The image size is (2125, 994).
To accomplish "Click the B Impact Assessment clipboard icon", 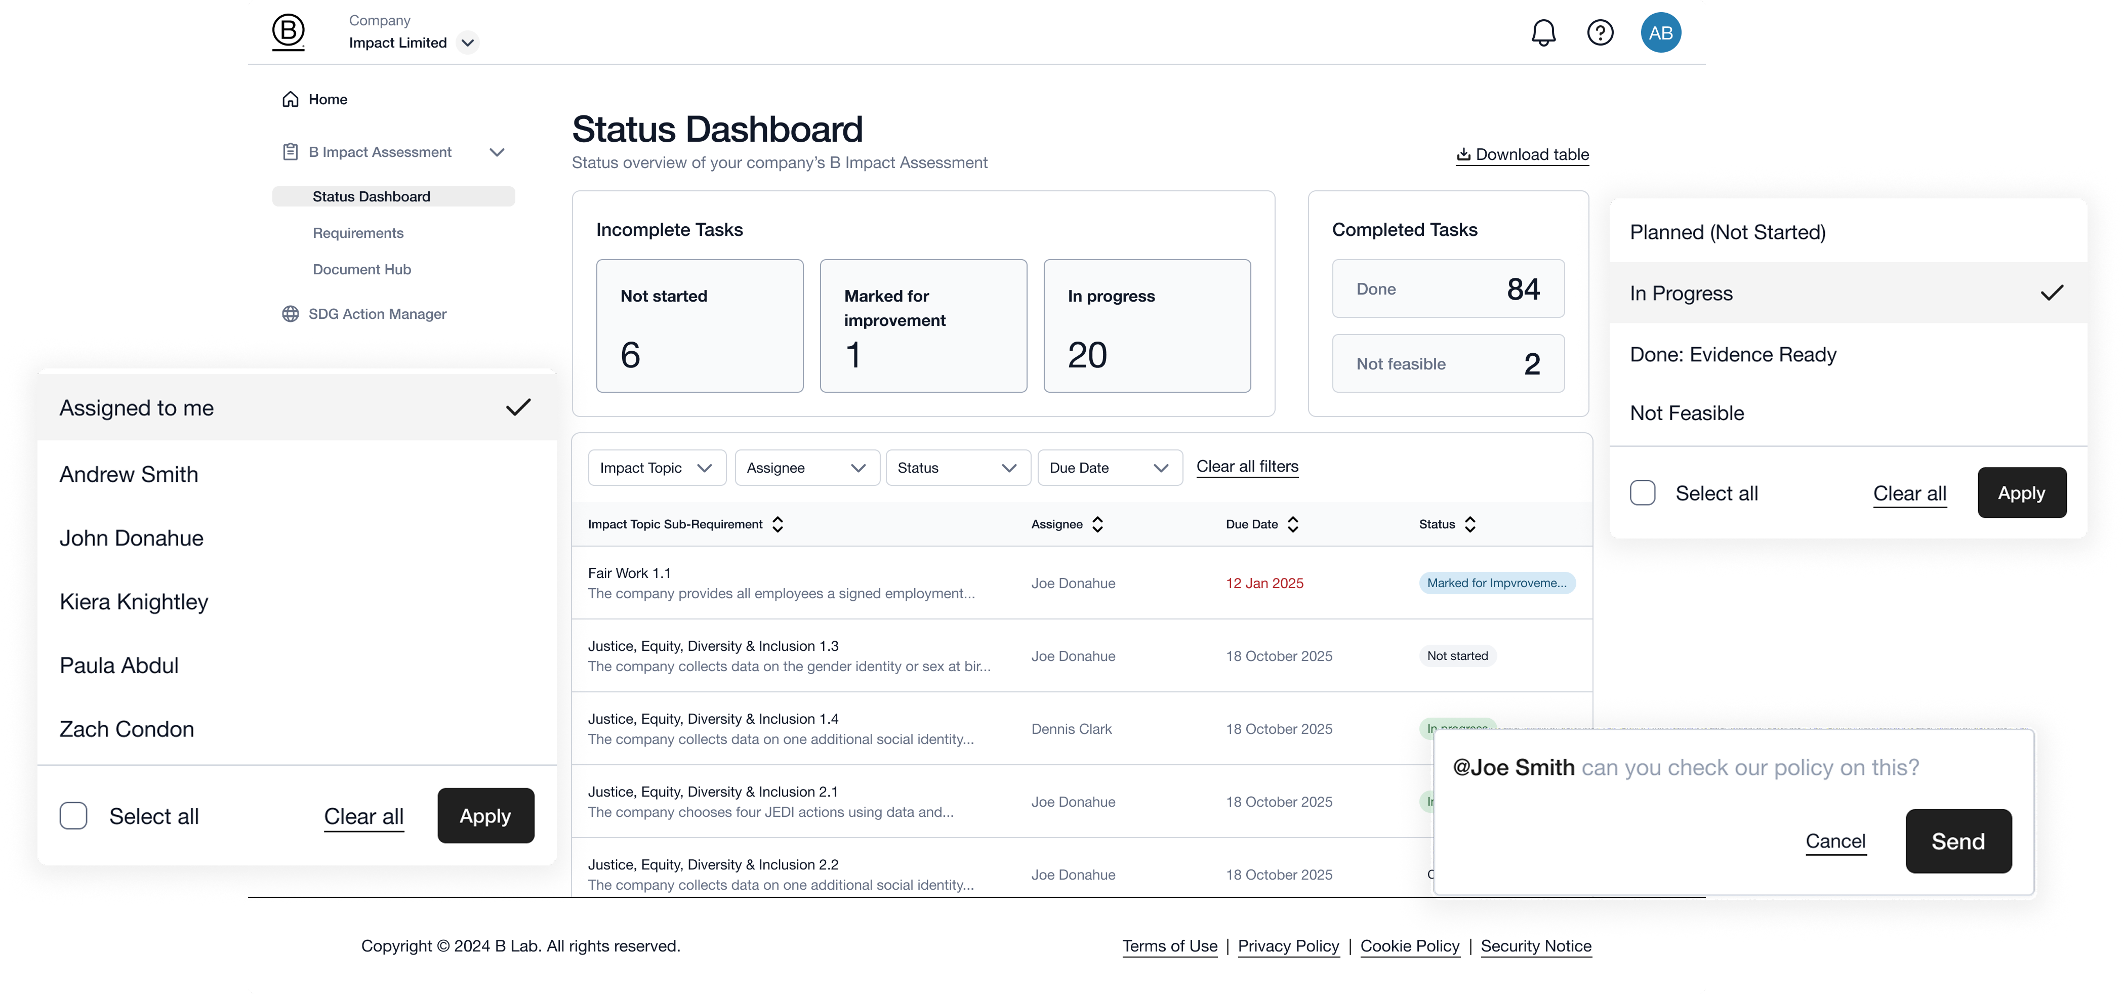I will [x=291, y=152].
